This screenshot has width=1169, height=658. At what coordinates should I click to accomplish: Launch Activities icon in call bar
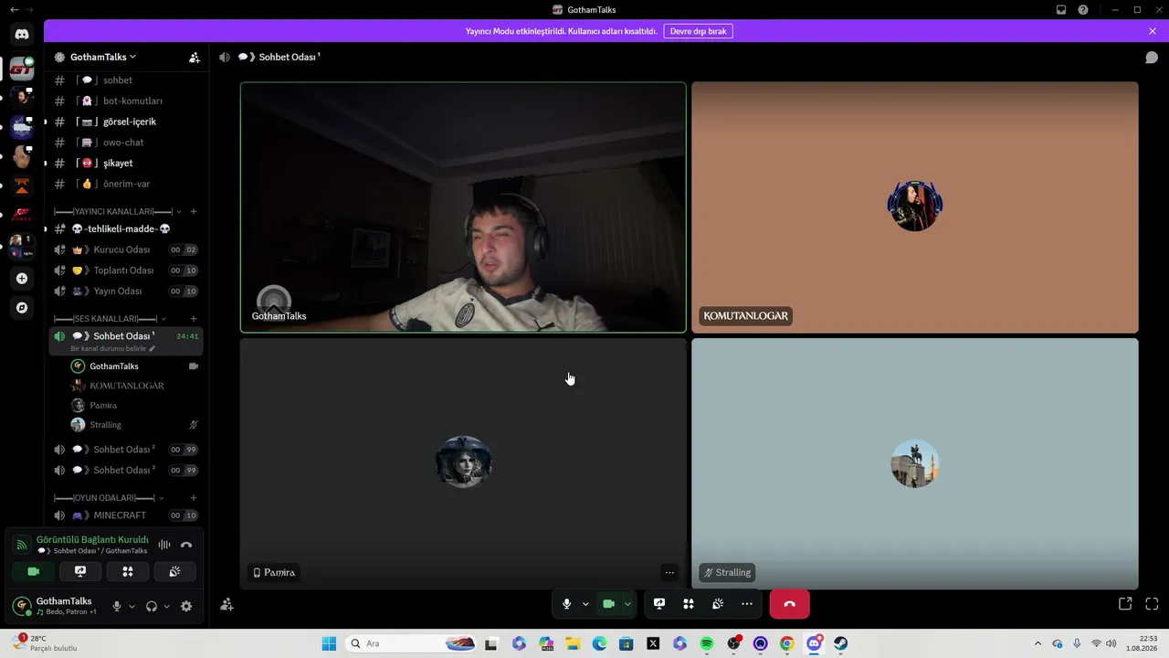[x=689, y=603]
